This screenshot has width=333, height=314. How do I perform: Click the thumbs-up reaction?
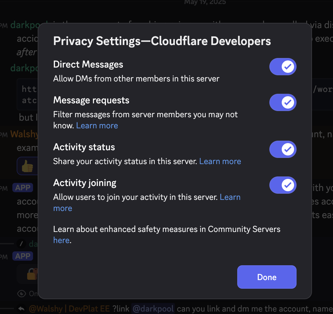click(27, 166)
